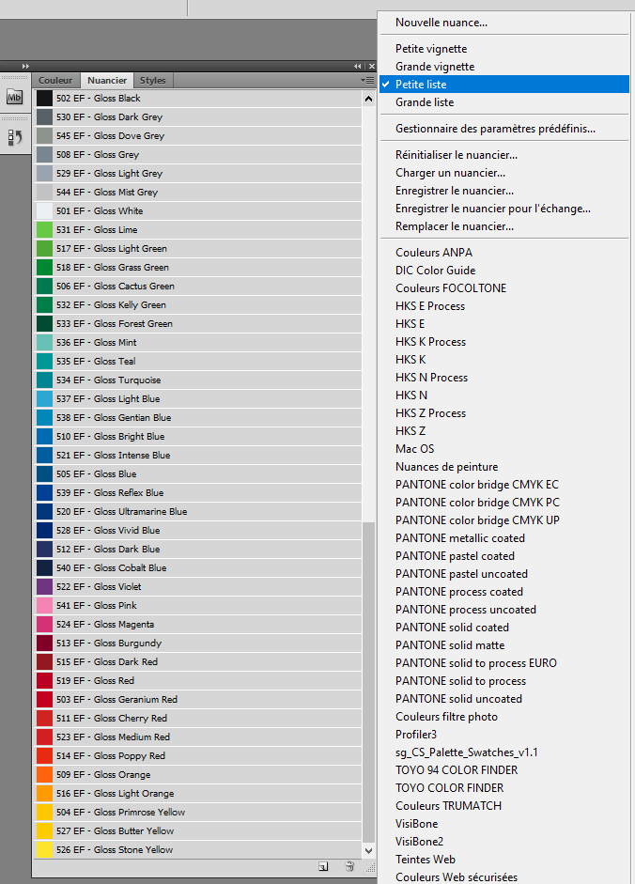
Task: Pick the 536 EF Gloss Mint swatch
Action: coord(44,342)
